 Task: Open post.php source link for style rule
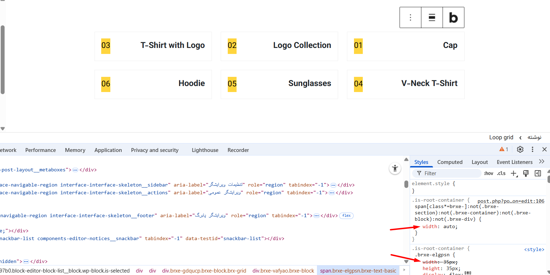point(511,201)
